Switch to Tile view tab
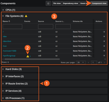Screen dimensions: 109x102 tap(57, 4)
